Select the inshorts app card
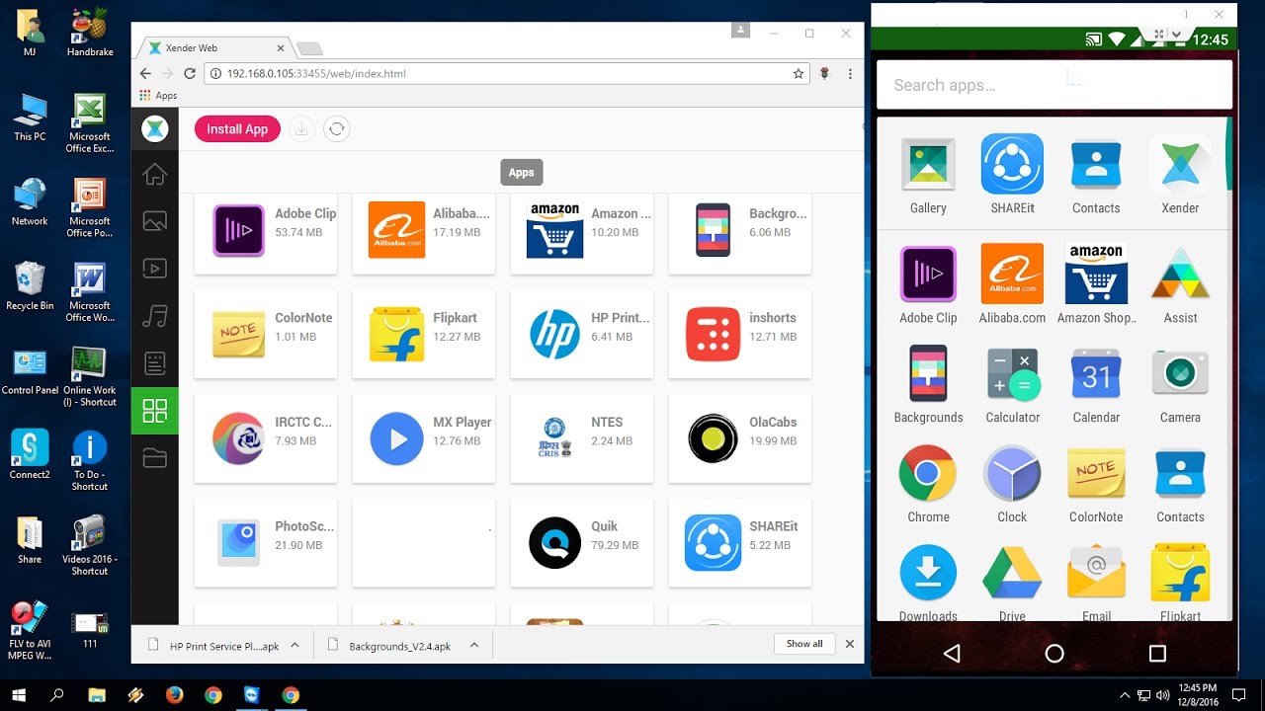 [740, 334]
